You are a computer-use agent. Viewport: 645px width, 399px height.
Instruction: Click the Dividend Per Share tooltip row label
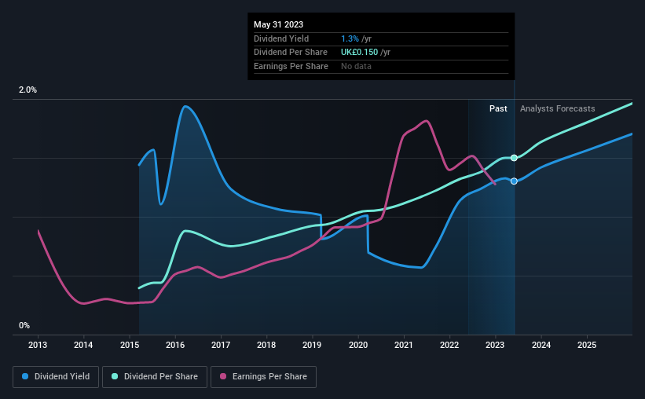(x=291, y=53)
